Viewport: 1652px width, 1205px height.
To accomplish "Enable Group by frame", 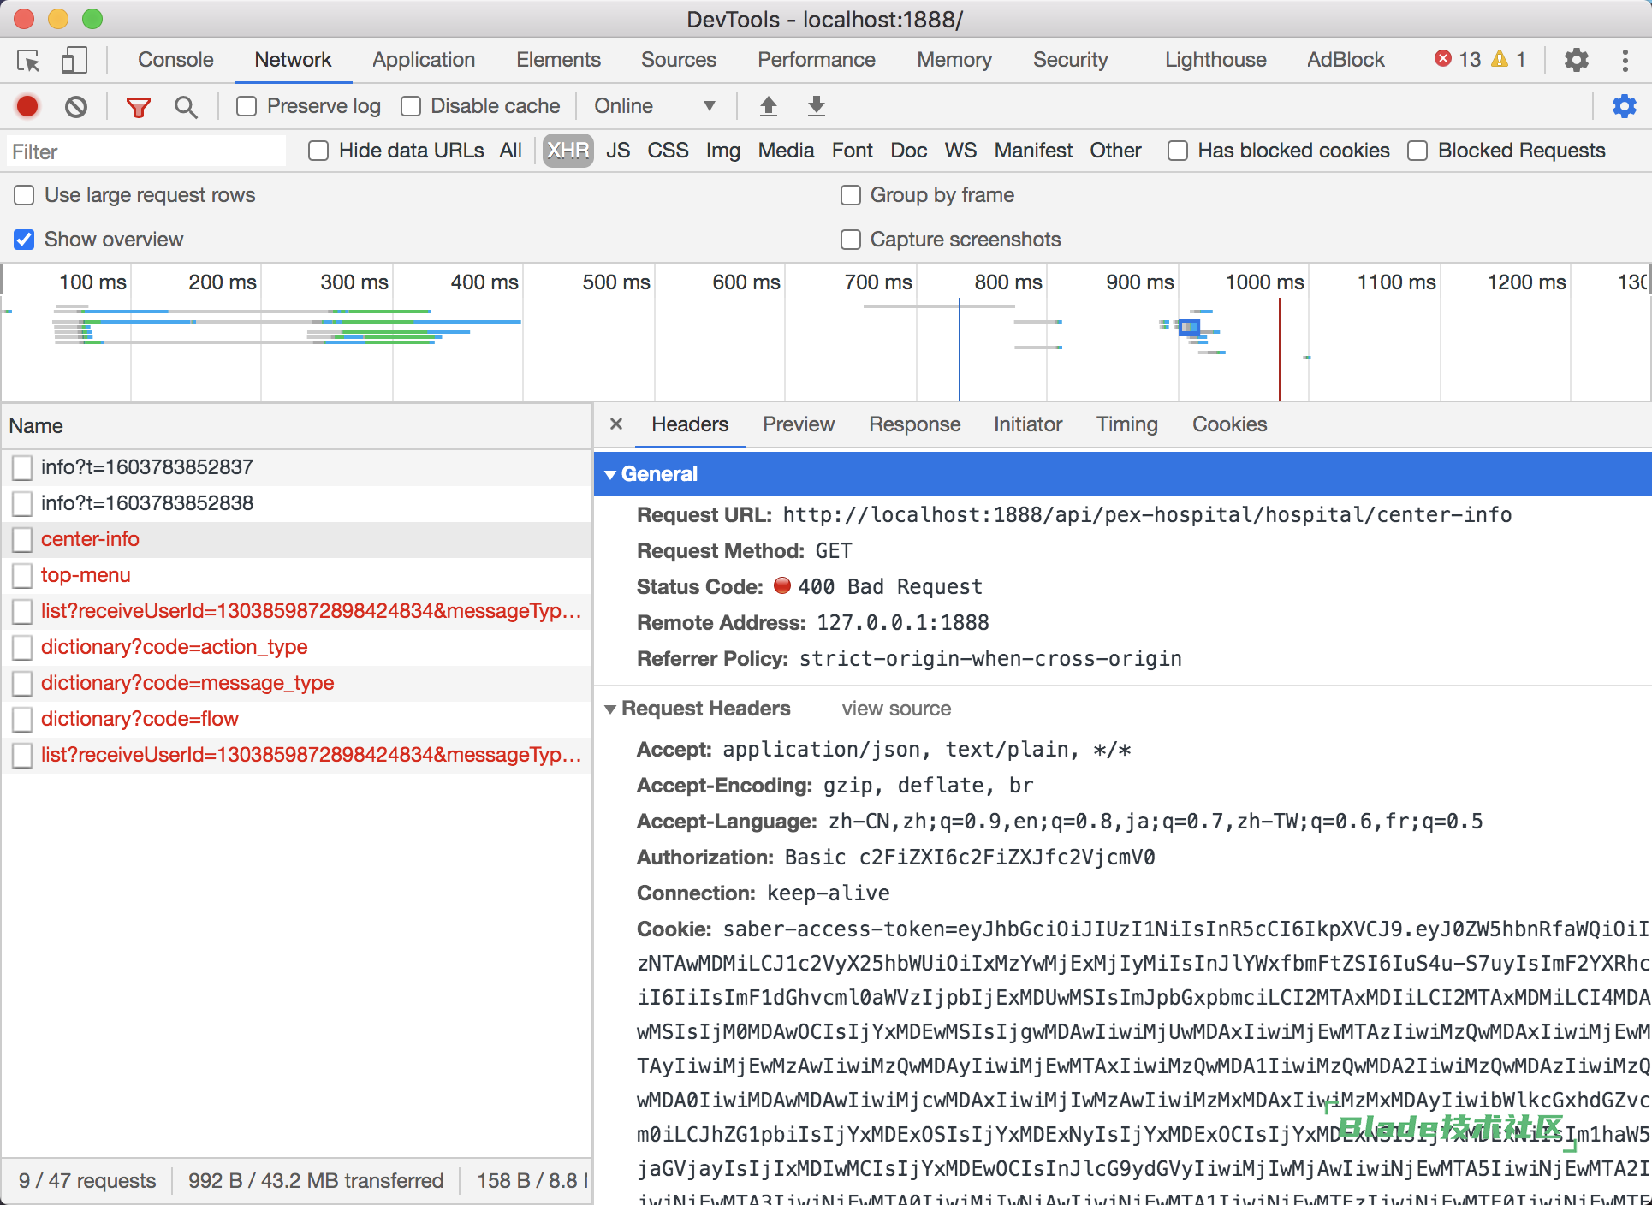I will (x=851, y=195).
